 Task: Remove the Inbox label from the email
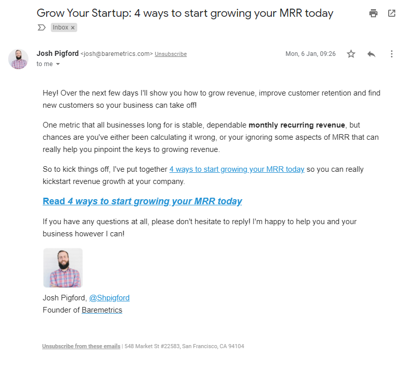[73, 27]
